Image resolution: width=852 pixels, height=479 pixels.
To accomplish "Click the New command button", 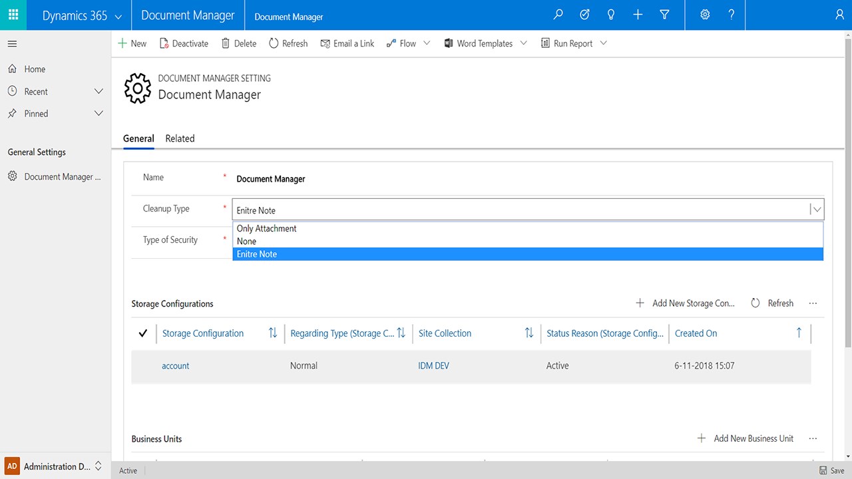I will click(x=132, y=43).
